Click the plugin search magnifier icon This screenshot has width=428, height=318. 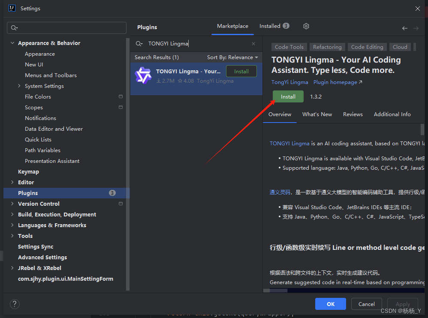click(139, 44)
